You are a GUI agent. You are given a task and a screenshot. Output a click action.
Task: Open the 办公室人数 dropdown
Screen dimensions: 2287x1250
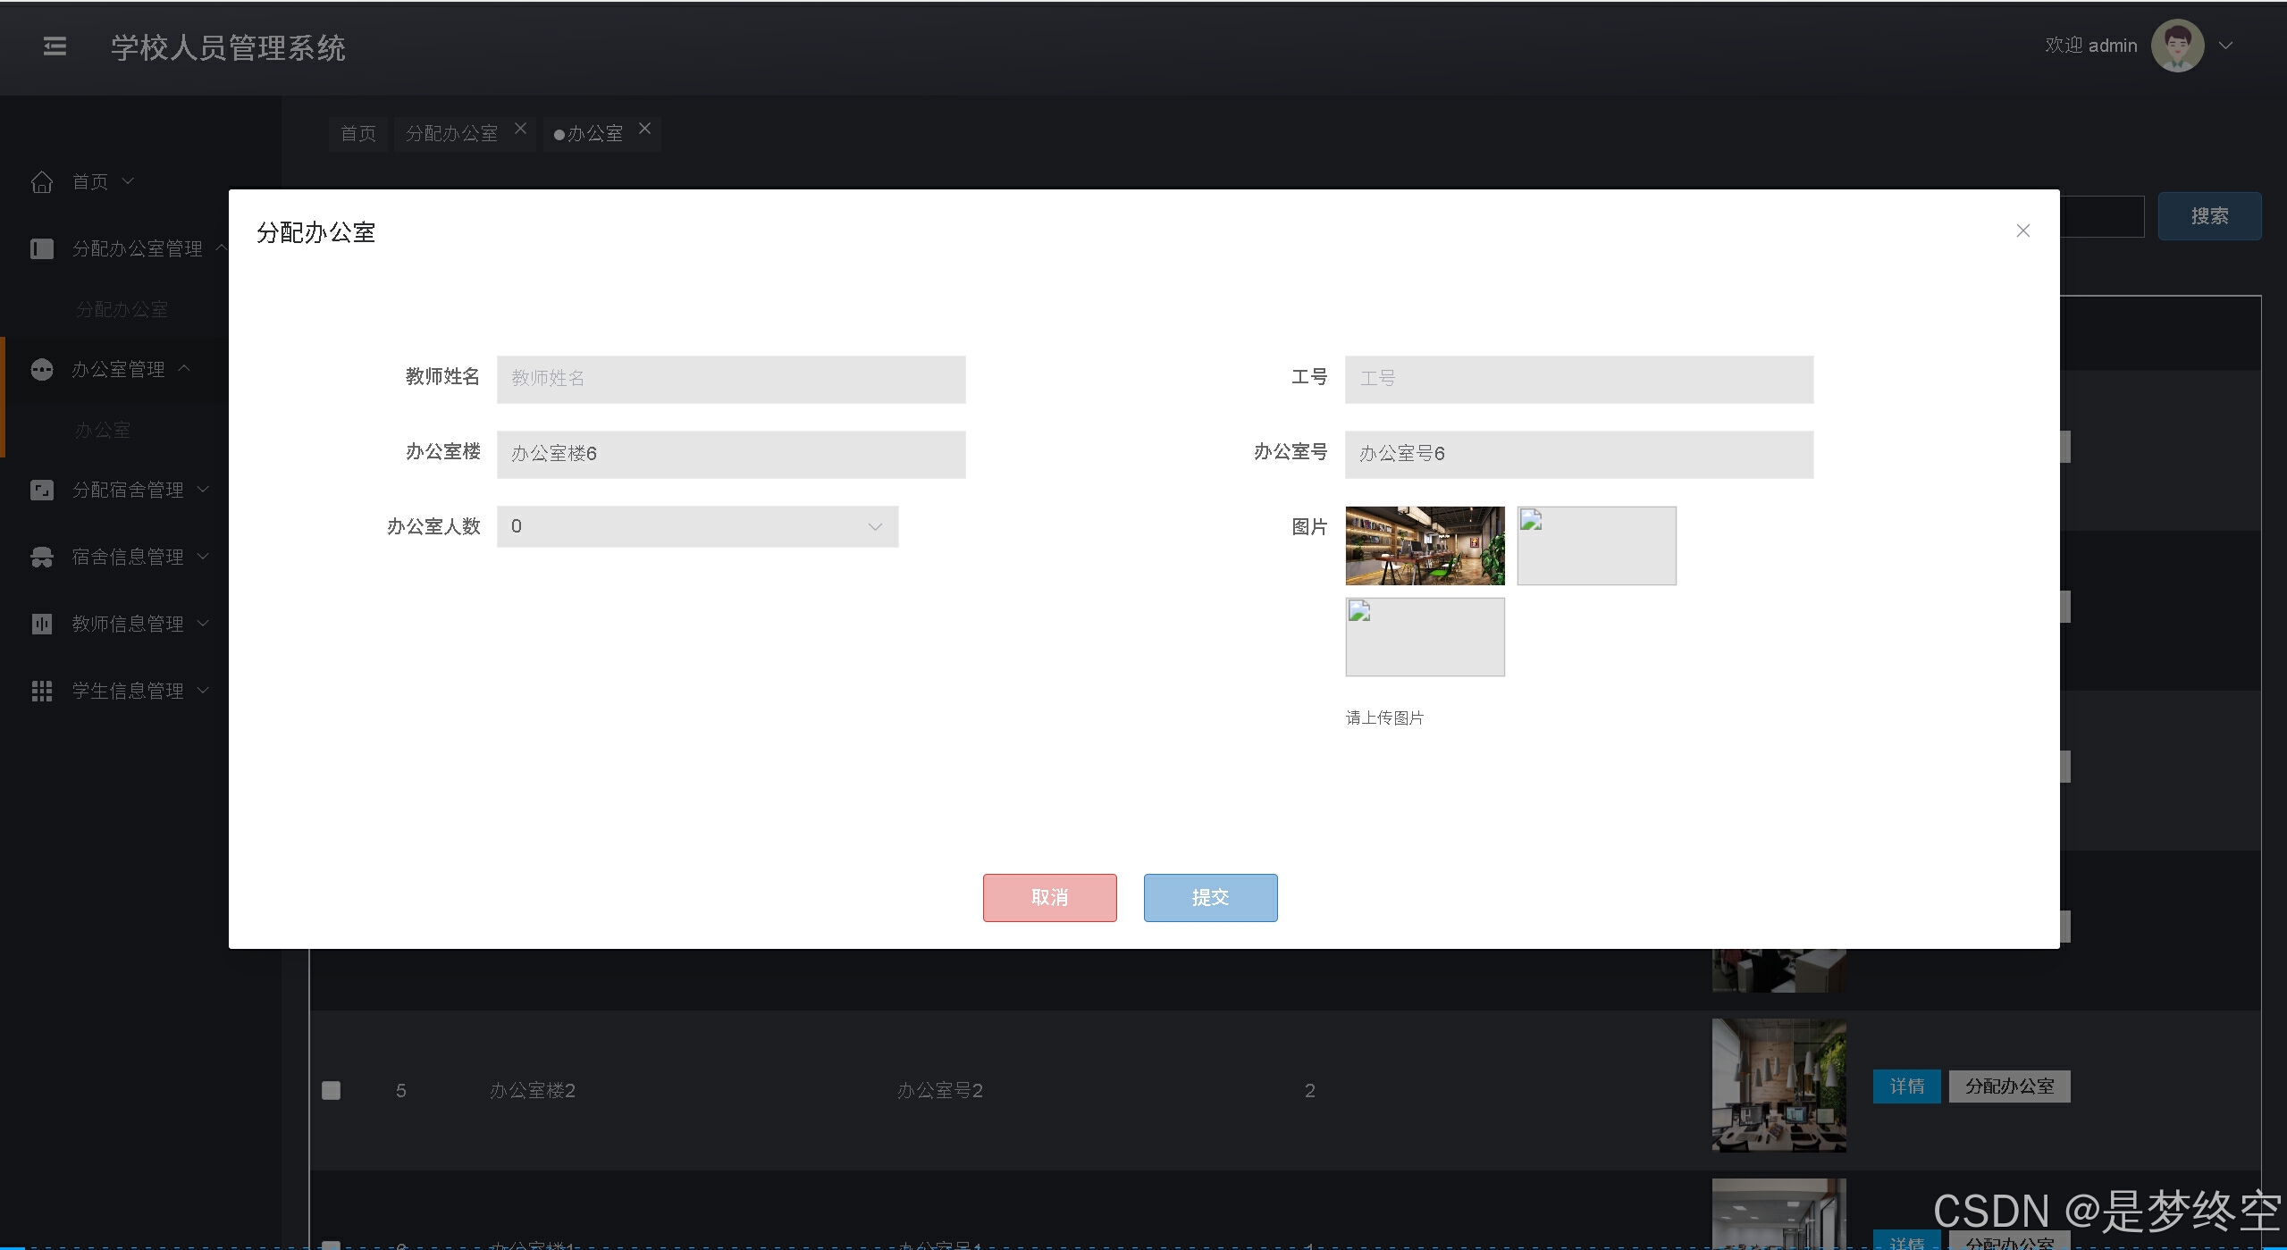pyautogui.click(x=697, y=527)
